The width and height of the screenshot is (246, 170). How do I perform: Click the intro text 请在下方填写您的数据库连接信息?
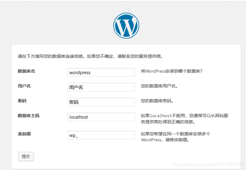point(50,56)
